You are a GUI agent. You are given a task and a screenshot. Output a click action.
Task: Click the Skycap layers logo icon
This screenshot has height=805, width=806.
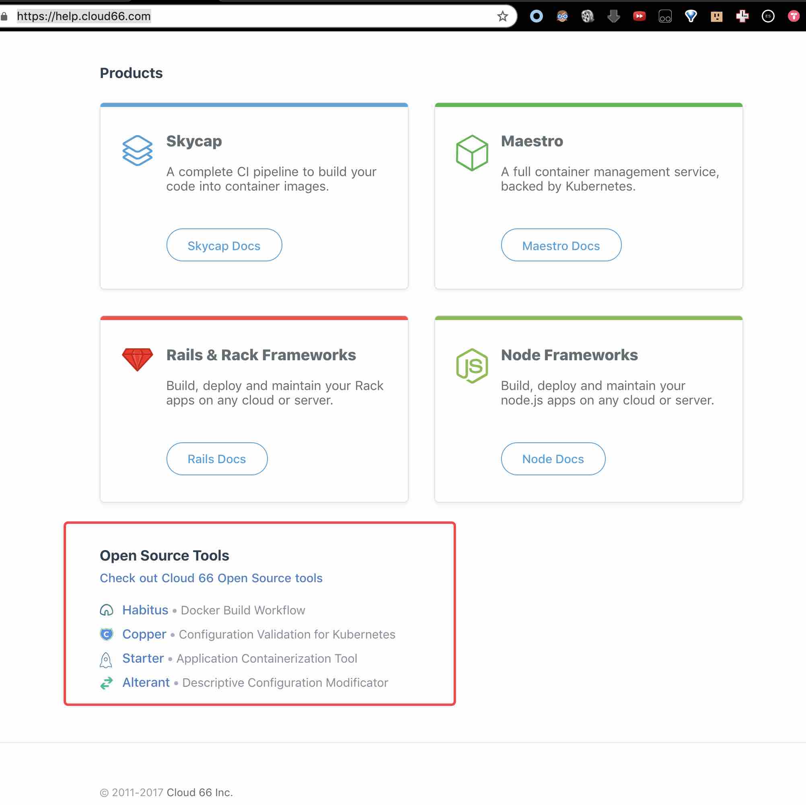(137, 150)
